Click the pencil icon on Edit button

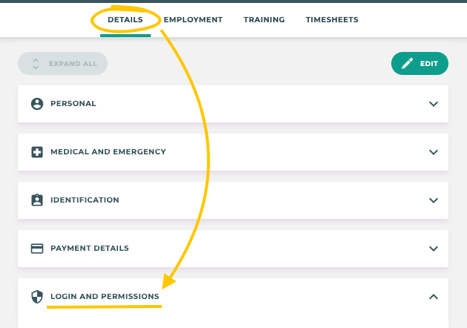pos(407,64)
